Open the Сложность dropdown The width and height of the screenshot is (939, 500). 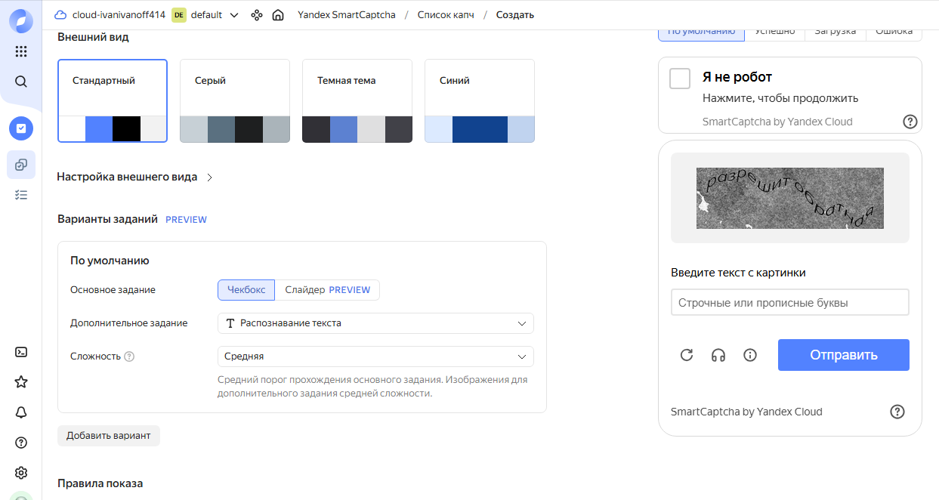[x=375, y=356]
